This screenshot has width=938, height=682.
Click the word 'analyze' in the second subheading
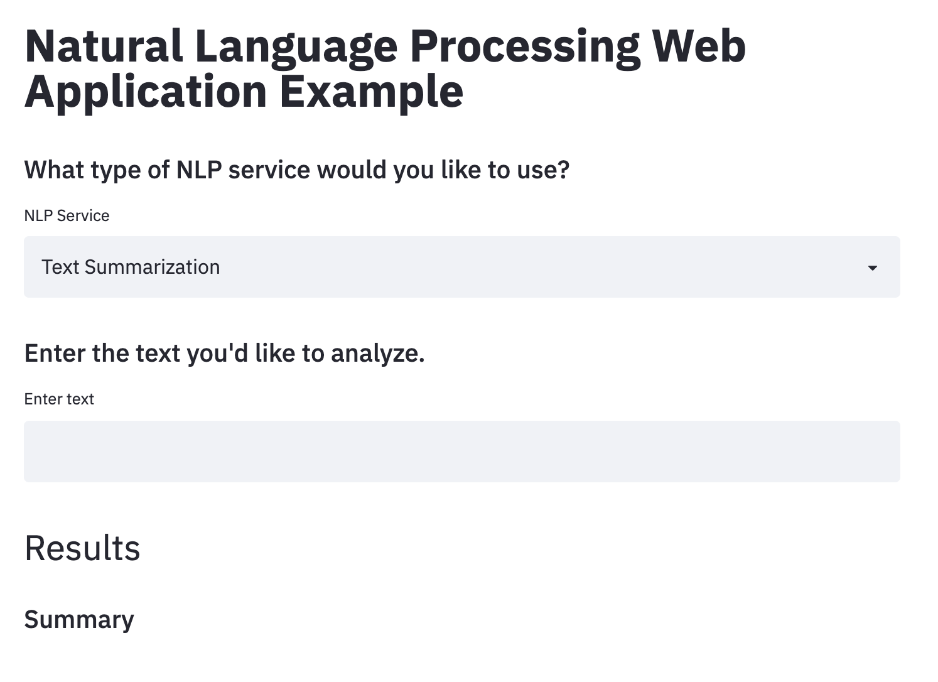tap(377, 354)
